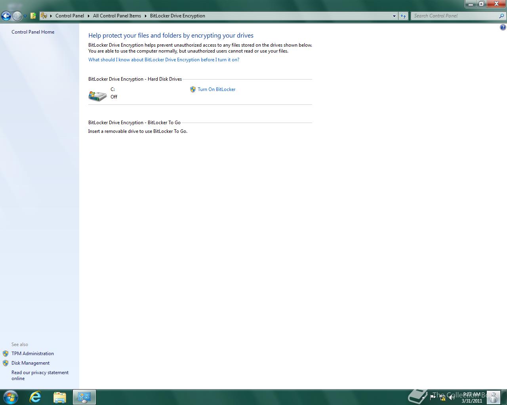Viewport: 507px width, 405px height.
Task: Click the taskbar clock showing 9:27 AM
Action: (472, 397)
